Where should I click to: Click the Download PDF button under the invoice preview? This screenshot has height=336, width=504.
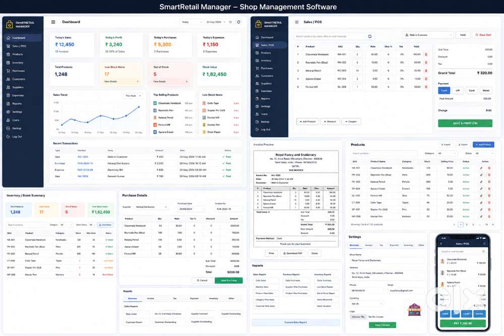(x=292, y=253)
